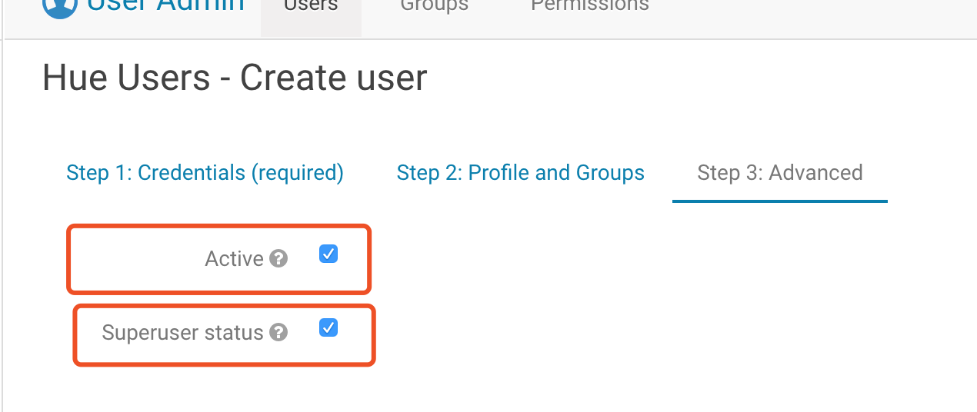Open the Groups tab
The width and height of the screenshot is (977, 412).
coord(434,8)
